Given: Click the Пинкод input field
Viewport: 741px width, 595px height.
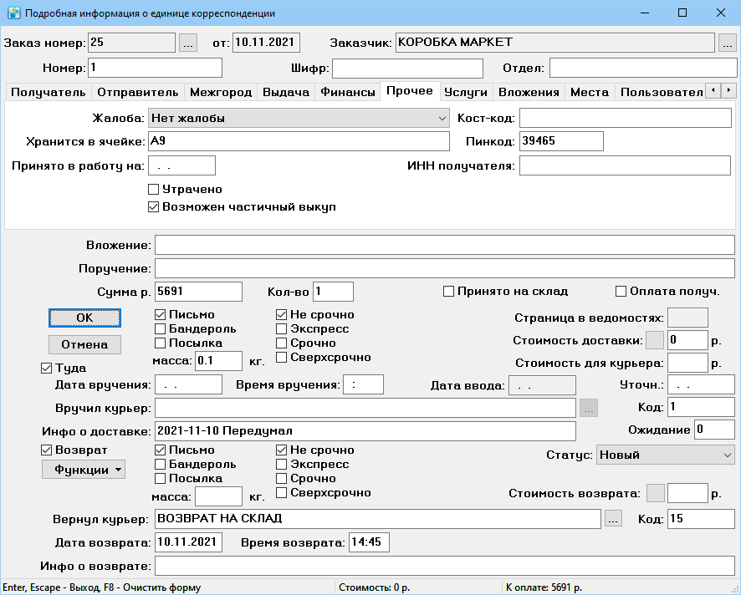Looking at the screenshot, I should point(561,141).
